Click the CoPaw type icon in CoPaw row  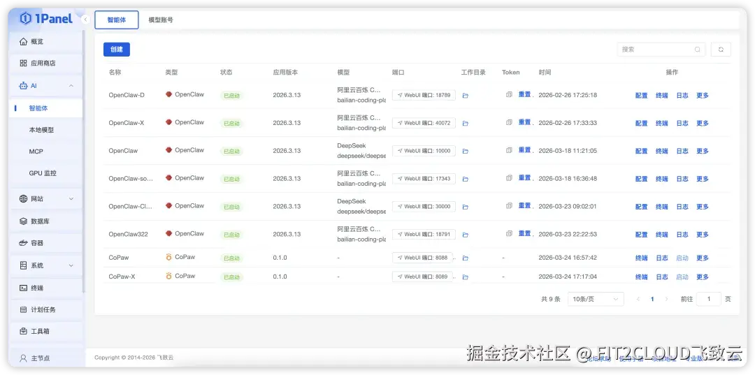coord(168,257)
